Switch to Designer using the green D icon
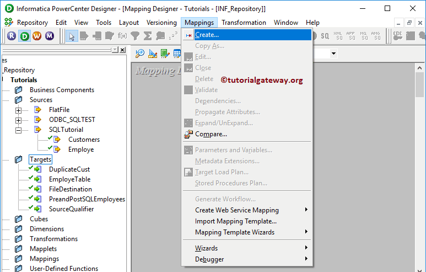Viewport: 426px width, 272px height. tap(24, 36)
